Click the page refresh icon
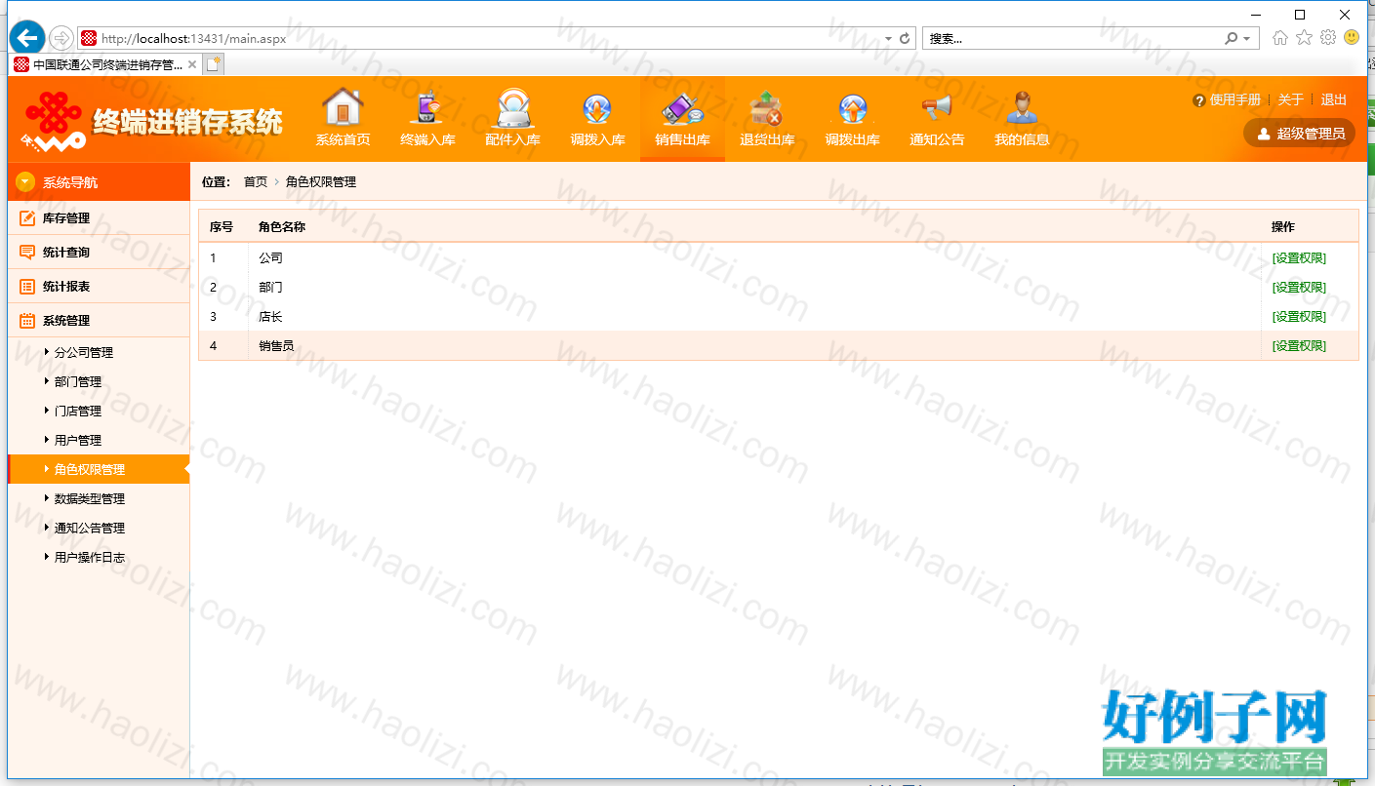Screen dimensions: 1375x786 pos(905,39)
